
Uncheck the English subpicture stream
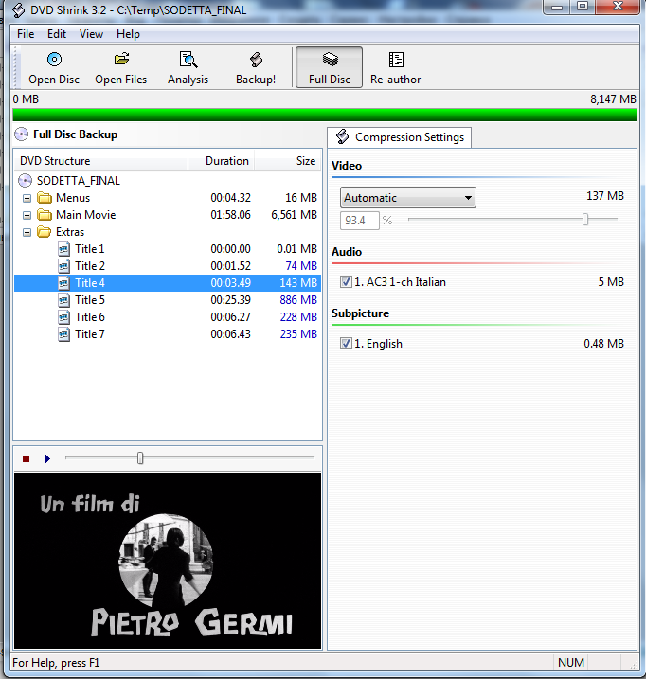346,344
